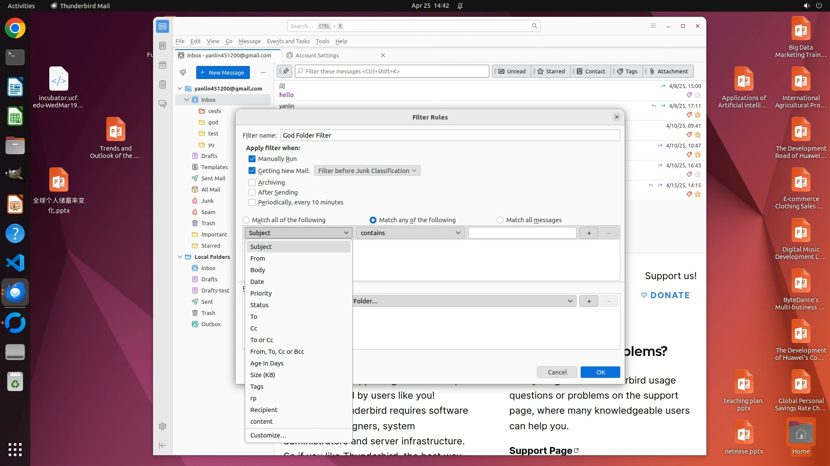830x466 pixels.
Task: Open the Chat sidebar icon
Action: tap(163, 104)
